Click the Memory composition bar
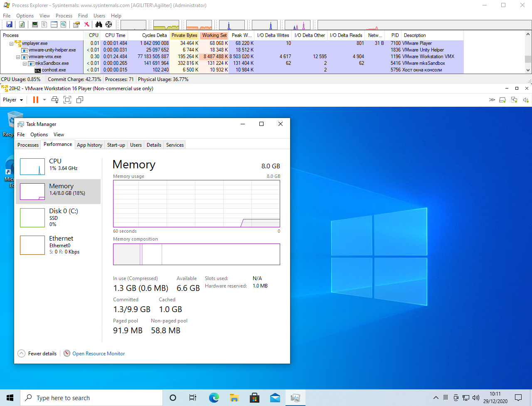This screenshot has height=406, width=532. [x=197, y=254]
